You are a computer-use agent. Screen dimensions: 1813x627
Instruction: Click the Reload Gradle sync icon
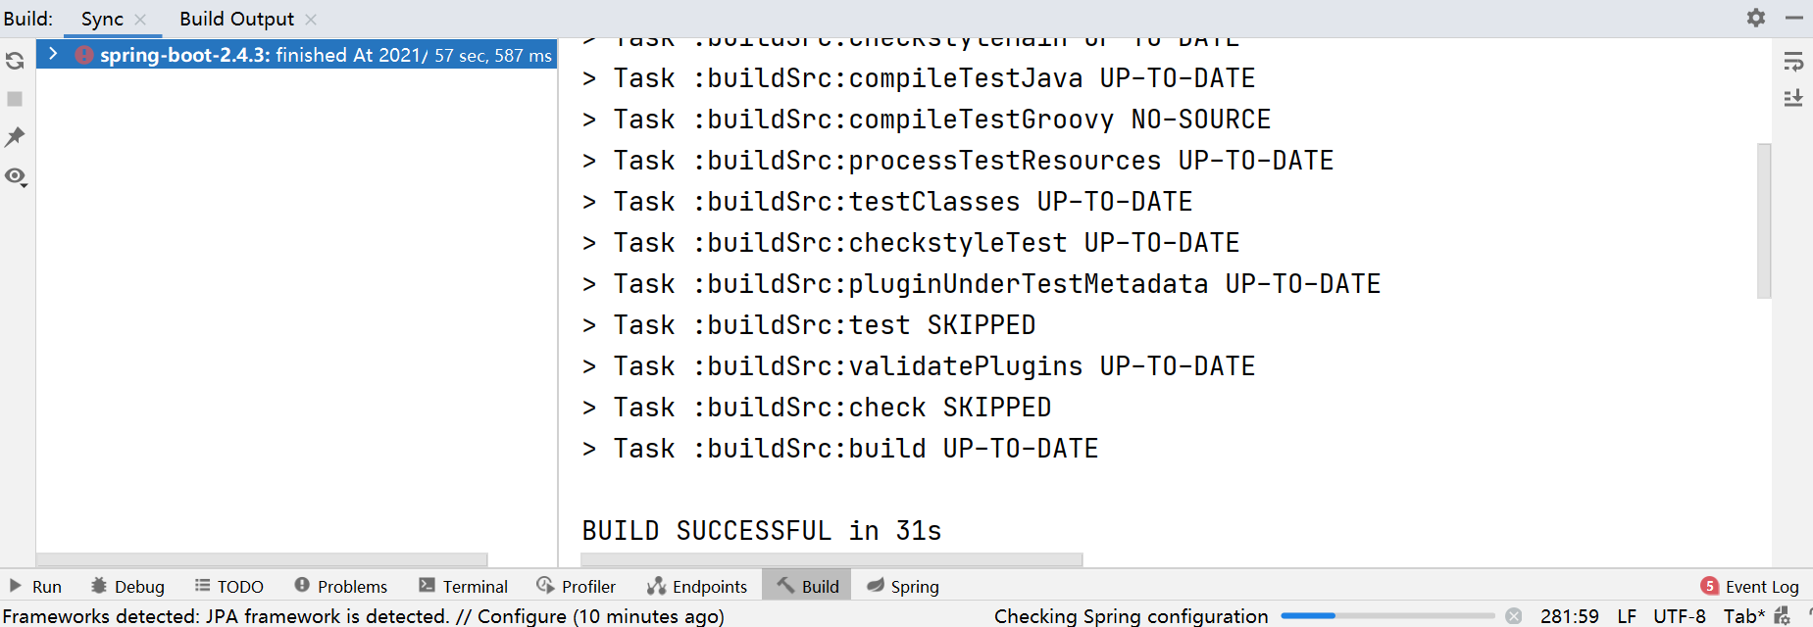coord(15,61)
